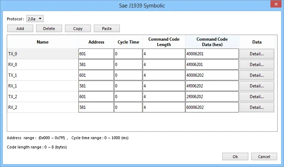Click the Command Code Length column header
This screenshot has height=167, width=284.
click(164, 42)
